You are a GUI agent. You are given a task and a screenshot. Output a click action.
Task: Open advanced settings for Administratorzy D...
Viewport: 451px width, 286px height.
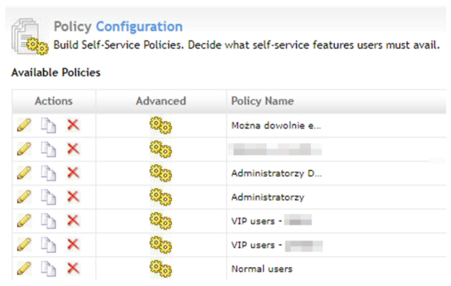pyautogui.click(x=161, y=174)
